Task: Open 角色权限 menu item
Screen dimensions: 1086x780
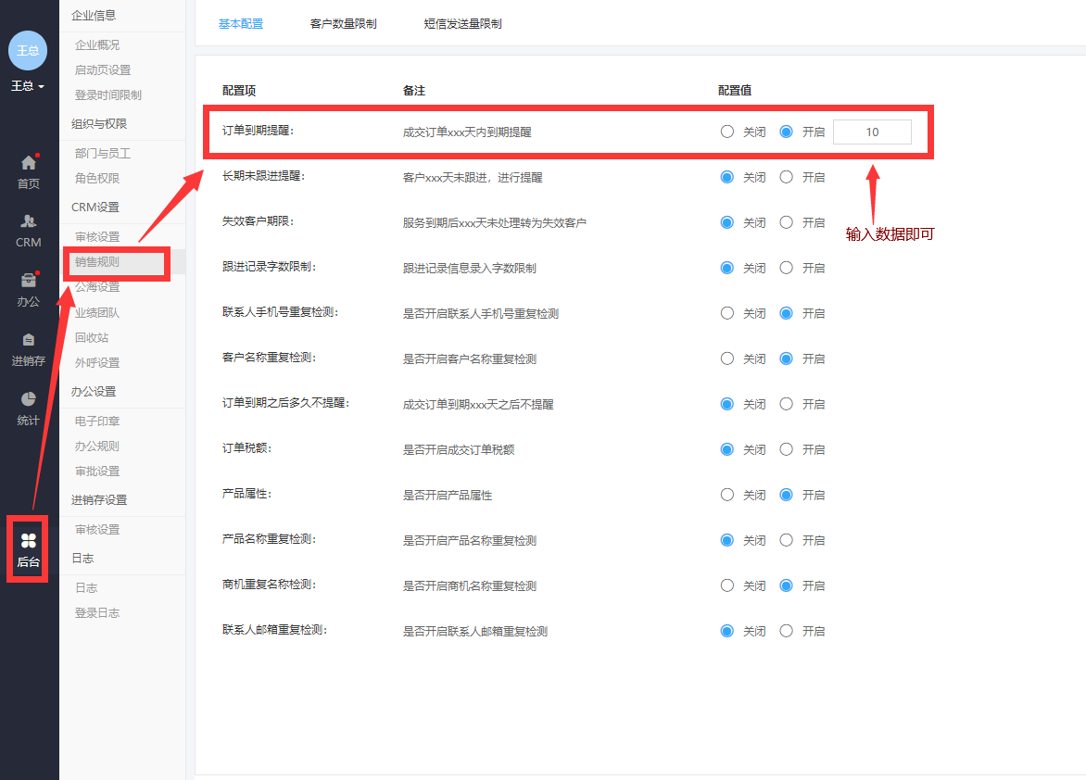Action: pos(97,178)
